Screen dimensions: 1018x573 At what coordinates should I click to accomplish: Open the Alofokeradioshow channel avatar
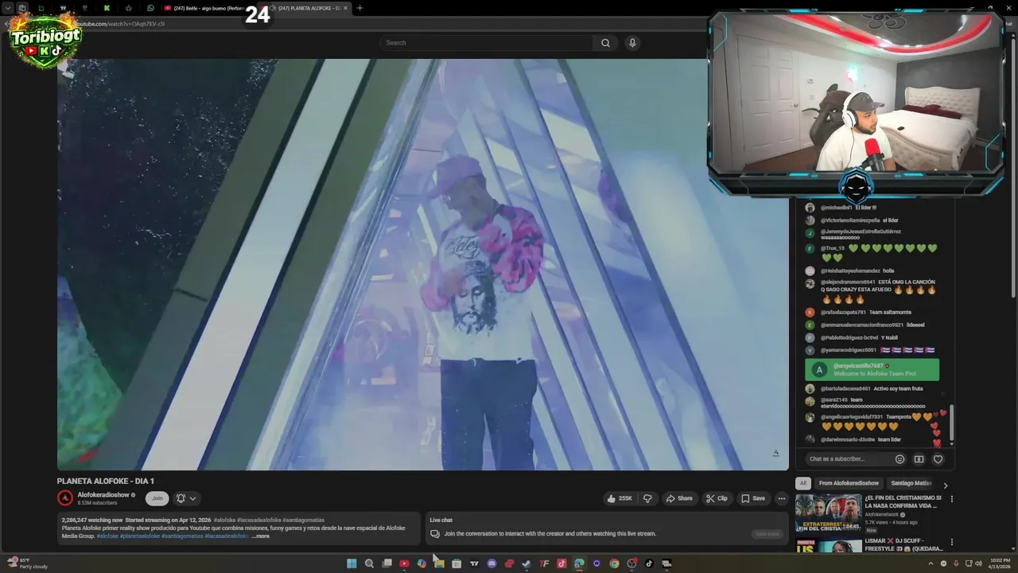(65, 498)
